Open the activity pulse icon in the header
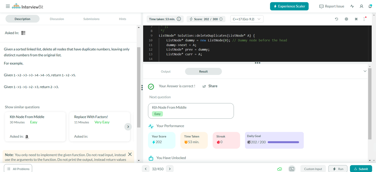This screenshot has width=376, height=172. (352, 6)
